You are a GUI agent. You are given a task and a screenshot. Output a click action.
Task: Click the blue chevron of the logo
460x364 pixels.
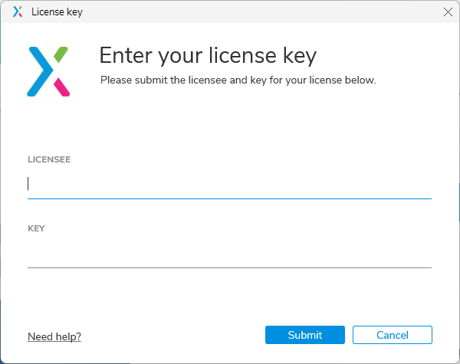40,71
